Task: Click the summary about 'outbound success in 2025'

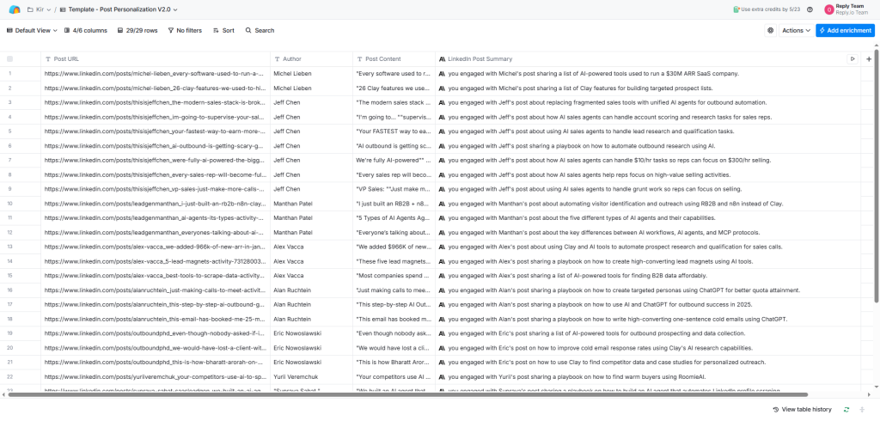Action: 601,305
